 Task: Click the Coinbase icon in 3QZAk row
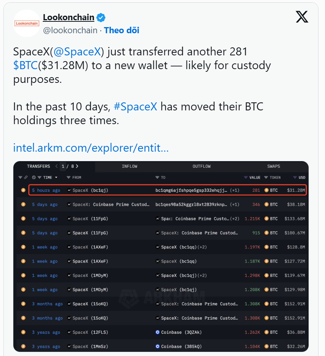[x=158, y=332]
